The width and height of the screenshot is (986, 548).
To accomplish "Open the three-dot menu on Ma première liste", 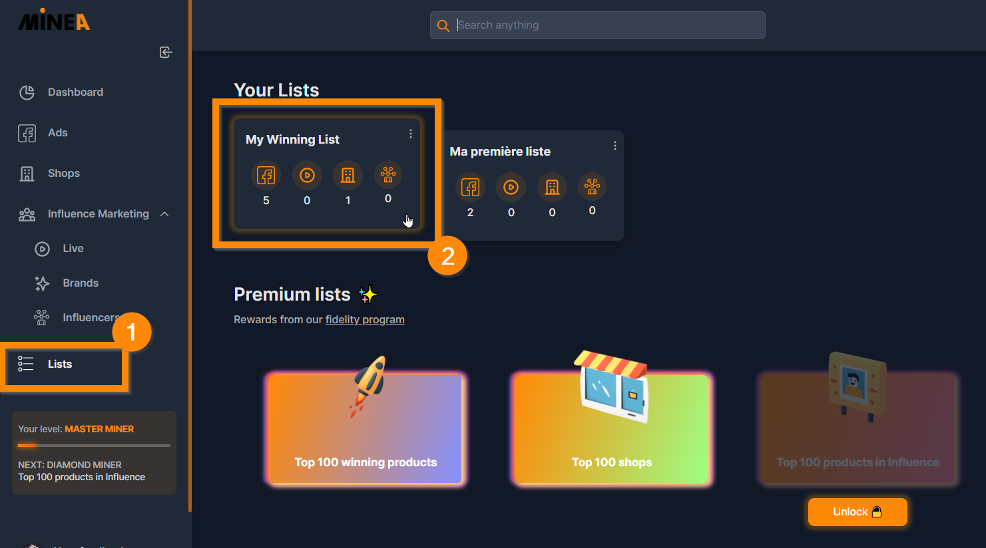I will pos(615,146).
